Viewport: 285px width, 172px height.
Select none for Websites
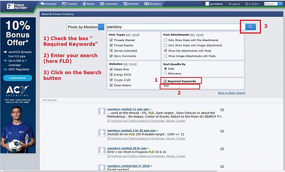click(x=132, y=64)
